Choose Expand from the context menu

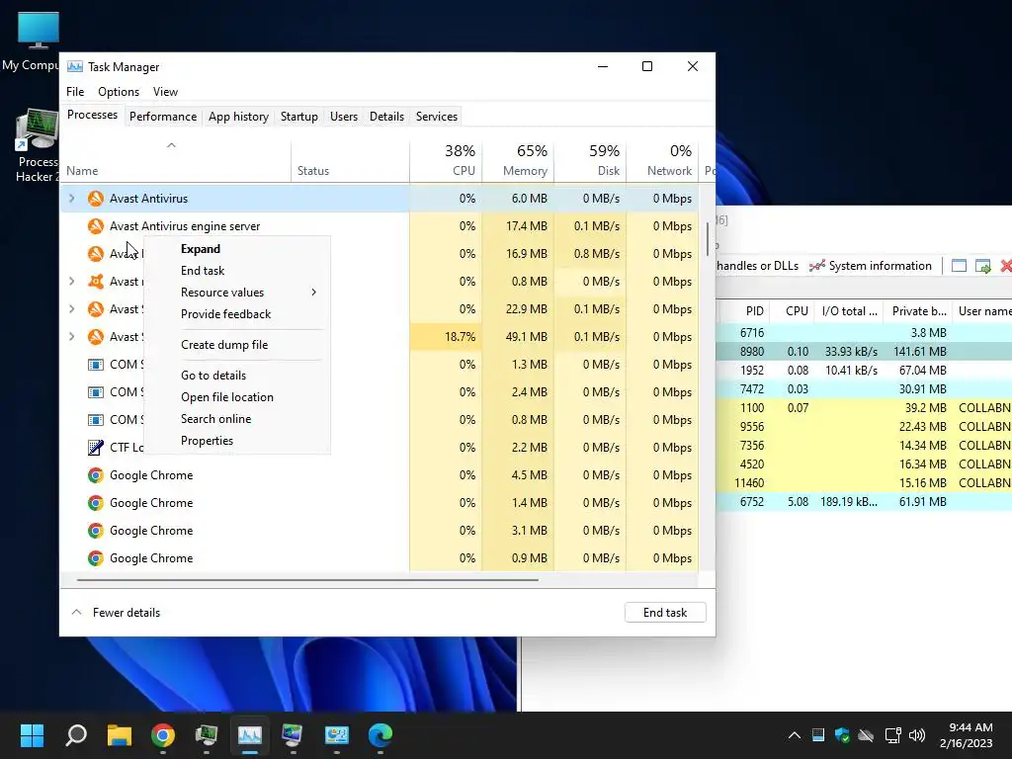(x=237, y=249)
